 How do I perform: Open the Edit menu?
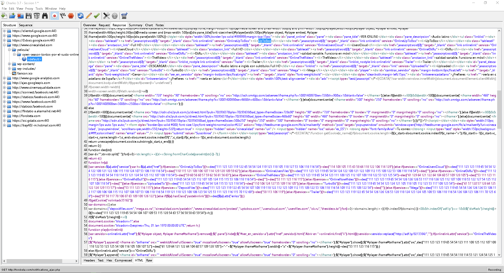point(12,9)
